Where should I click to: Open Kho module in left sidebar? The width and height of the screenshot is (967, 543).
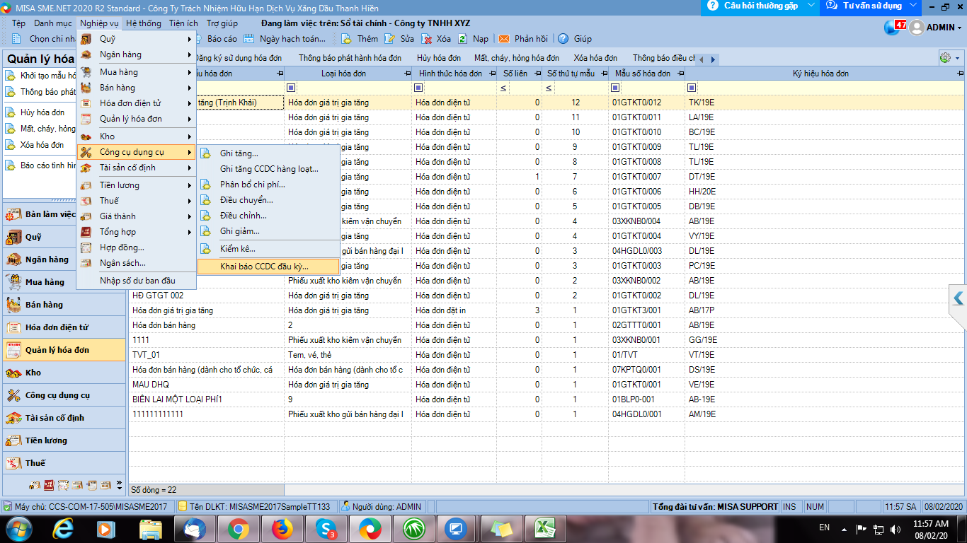[64, 373]
